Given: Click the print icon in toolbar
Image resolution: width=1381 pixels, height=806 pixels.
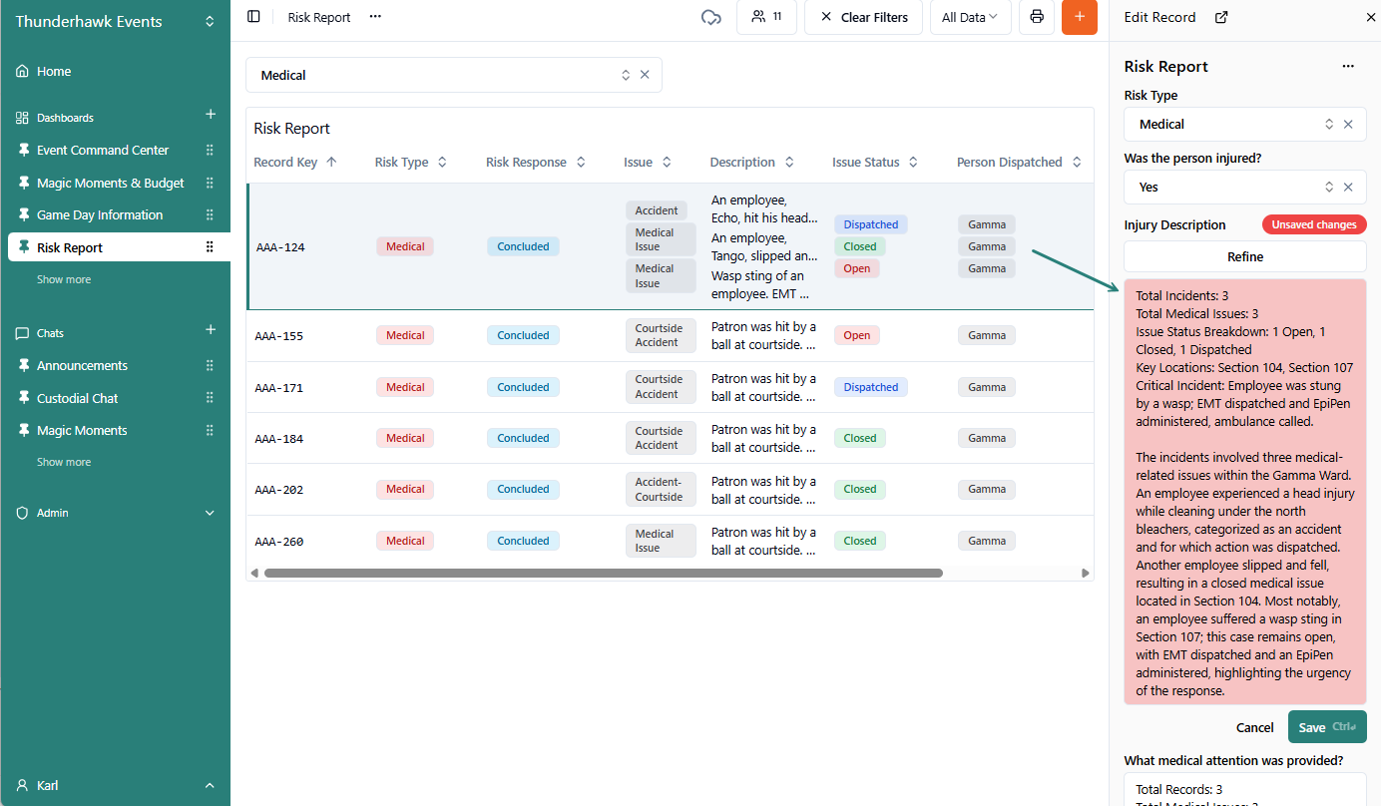Looking at the screenshot, I should coord(1037,17).
